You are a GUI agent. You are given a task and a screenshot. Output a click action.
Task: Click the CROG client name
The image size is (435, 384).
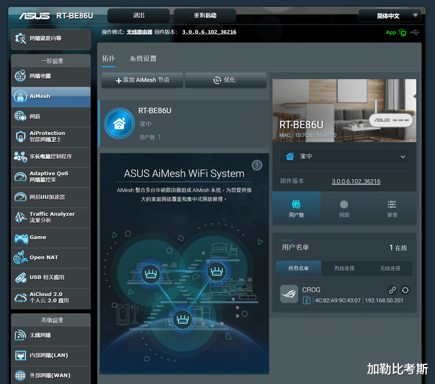[x=311, y=290]
